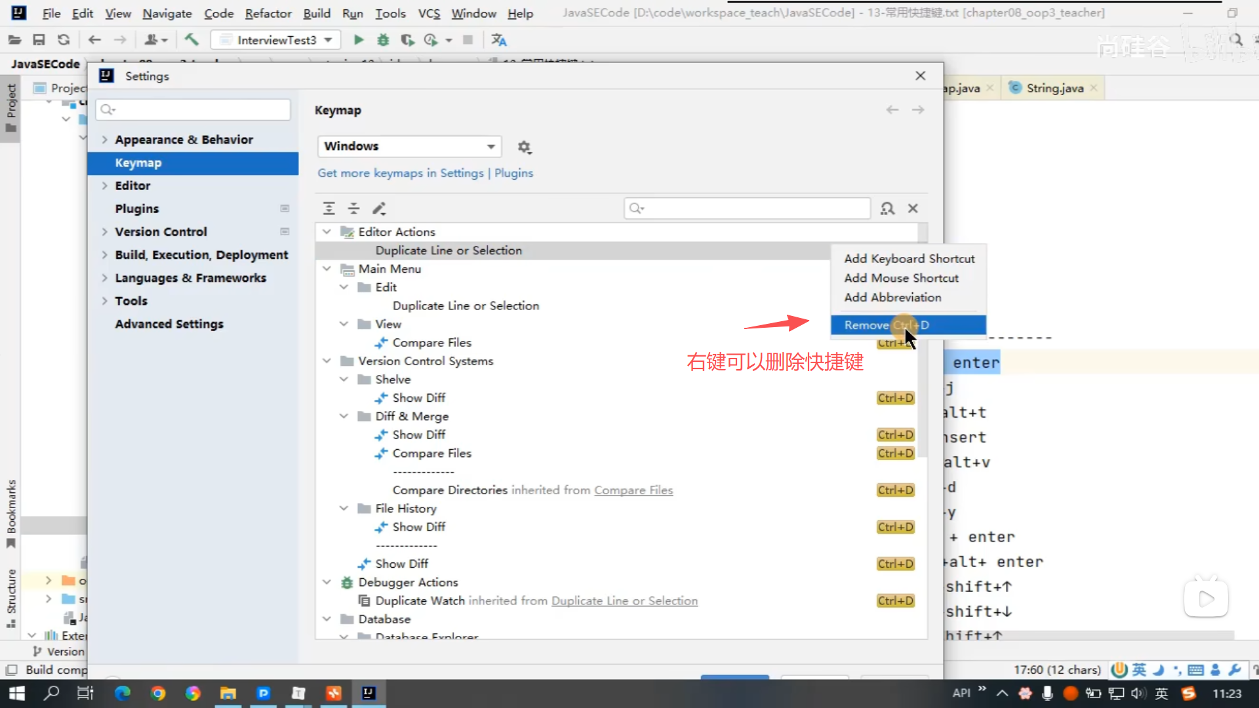1259x708 pixels.
Task: Click the Plugins link under keymap selector
Action: (513, 173)
